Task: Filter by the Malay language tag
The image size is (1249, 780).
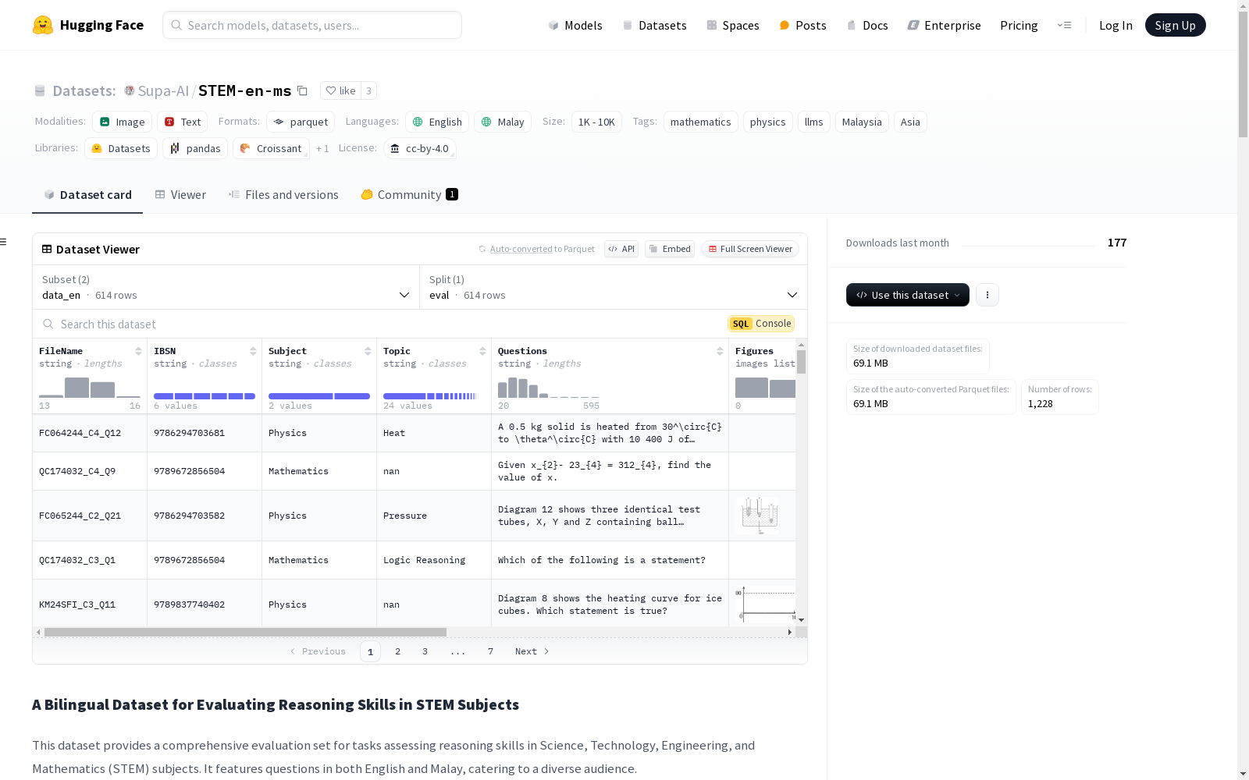Action: (503, 122)
